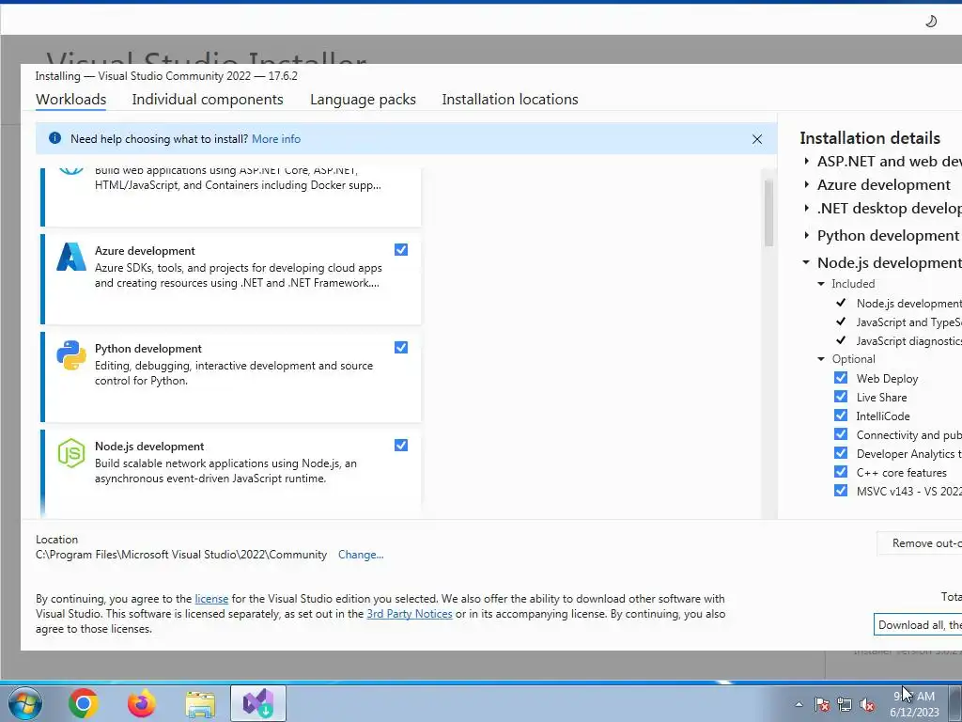Expand ASP.NET and web development details

coord(807,161)
